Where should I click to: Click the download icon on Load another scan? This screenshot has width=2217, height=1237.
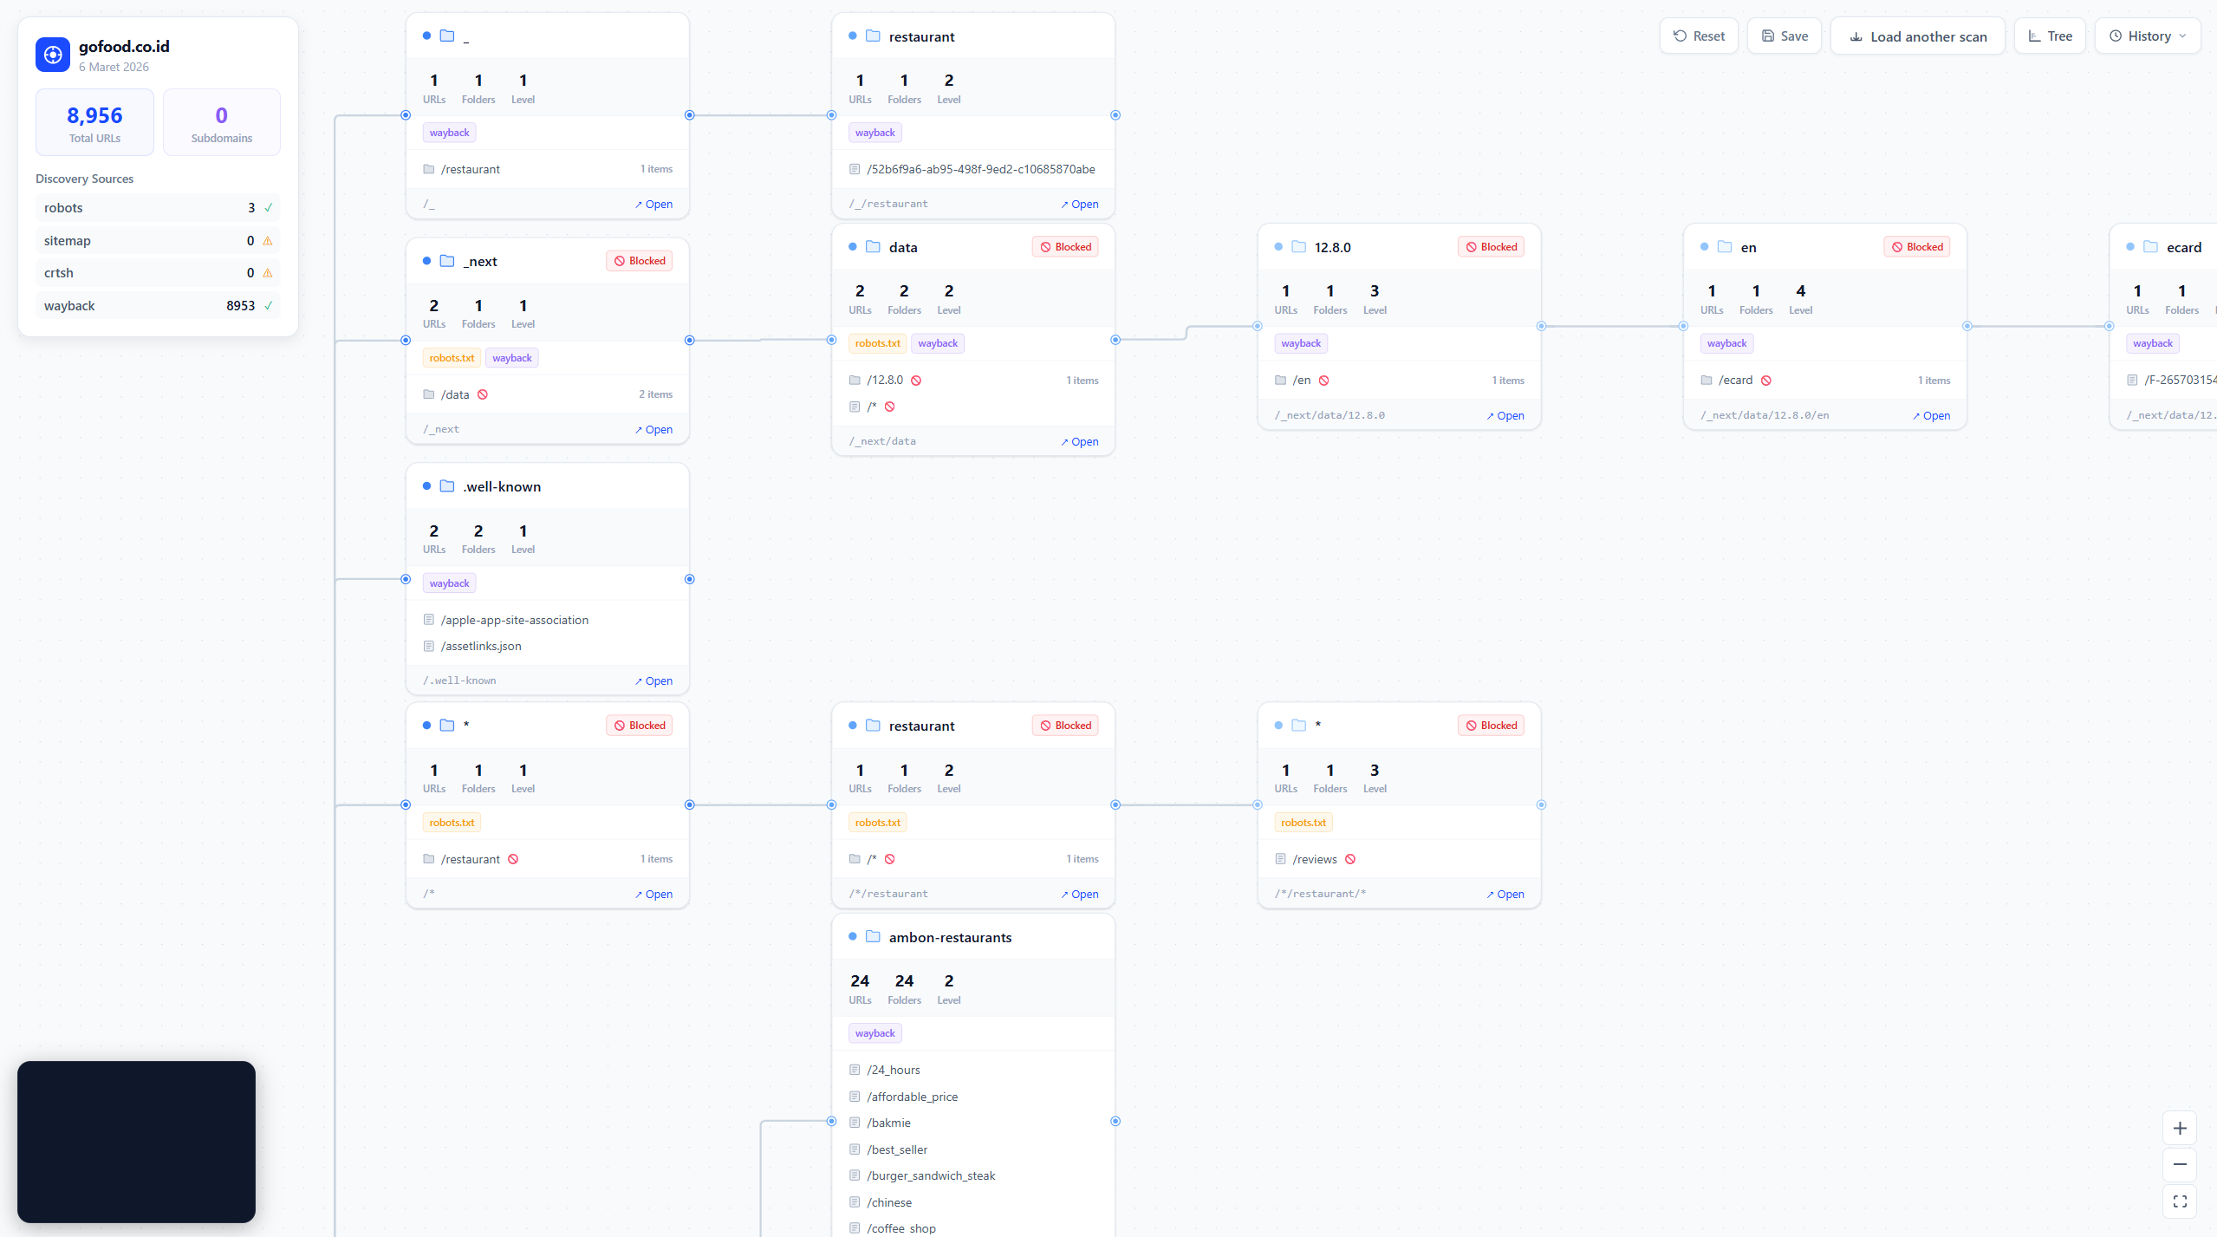click(1856, 36)
